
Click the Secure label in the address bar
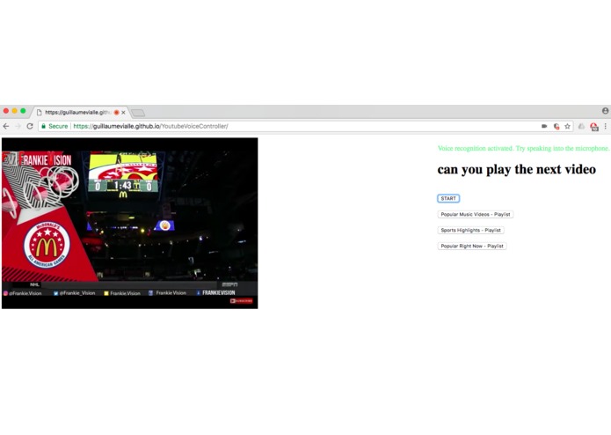click(58, 126)
